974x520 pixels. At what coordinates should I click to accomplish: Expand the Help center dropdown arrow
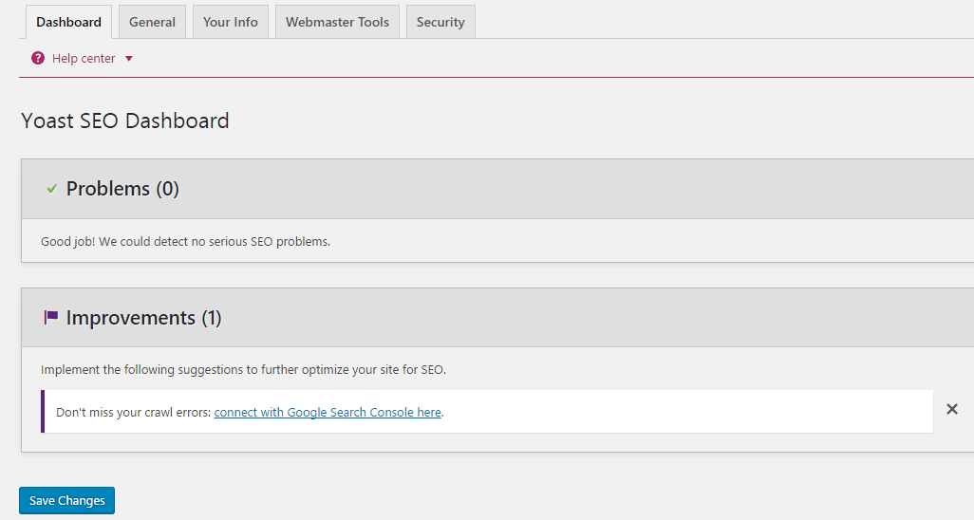click(x=129, y=59)
